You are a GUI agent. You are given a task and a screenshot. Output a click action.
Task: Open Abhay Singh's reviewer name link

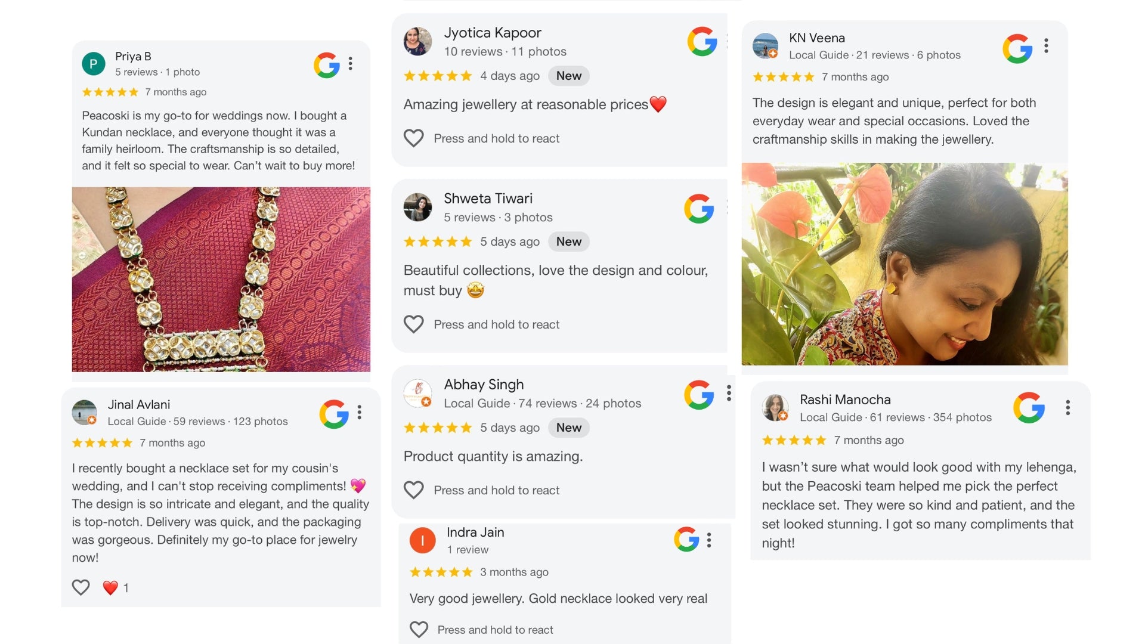pyautogui.click(x=484, y=385)
